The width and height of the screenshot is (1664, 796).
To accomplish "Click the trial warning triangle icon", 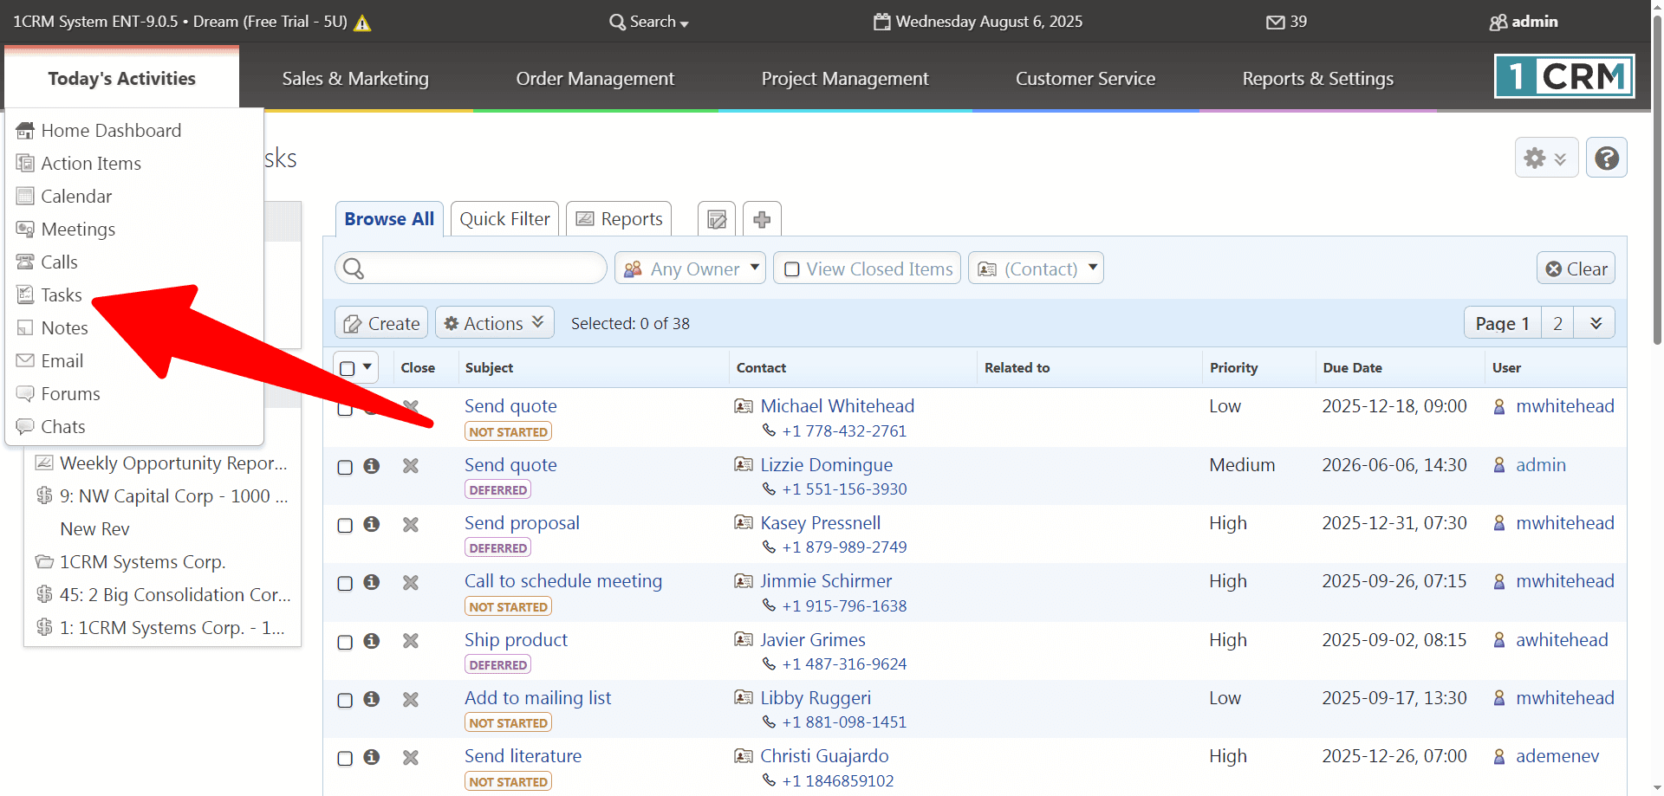I will 363,23.
